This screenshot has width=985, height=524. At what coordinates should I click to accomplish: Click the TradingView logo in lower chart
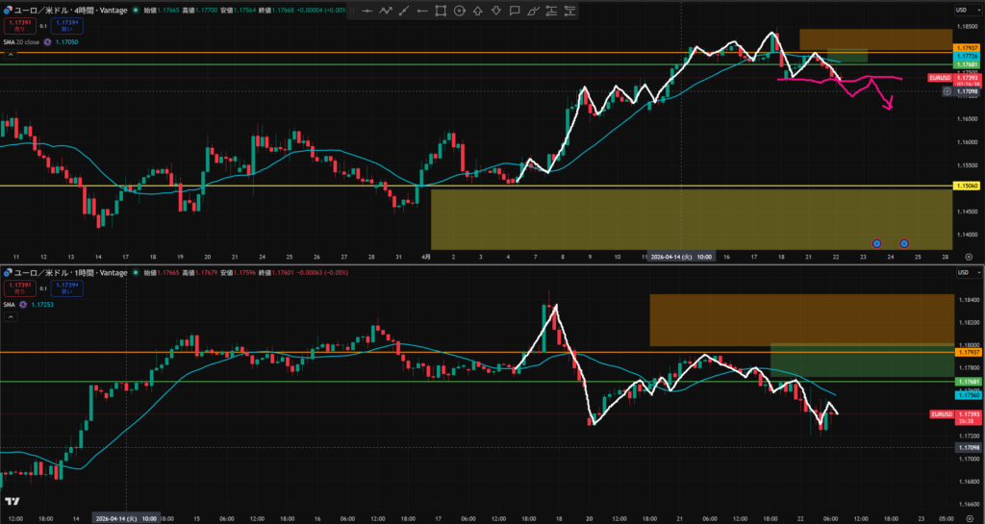[x=13, y=501]
